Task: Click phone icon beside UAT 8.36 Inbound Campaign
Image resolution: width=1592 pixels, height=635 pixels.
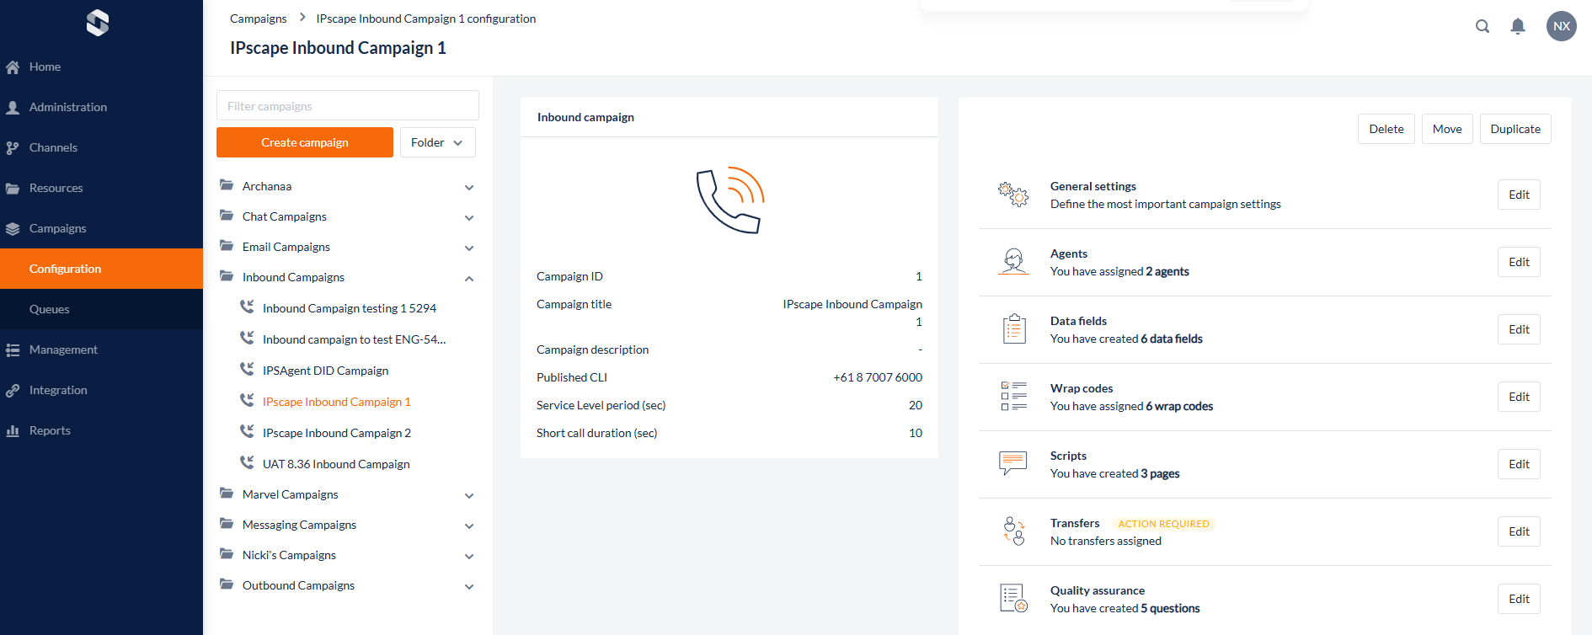Action: tap(247, 462)
